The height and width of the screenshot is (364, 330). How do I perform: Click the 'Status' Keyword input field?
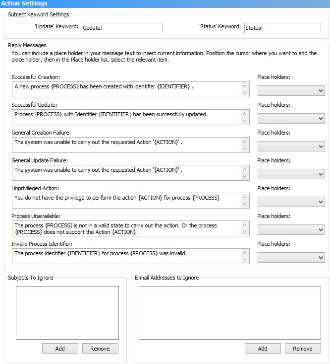(x=282, y=28)
